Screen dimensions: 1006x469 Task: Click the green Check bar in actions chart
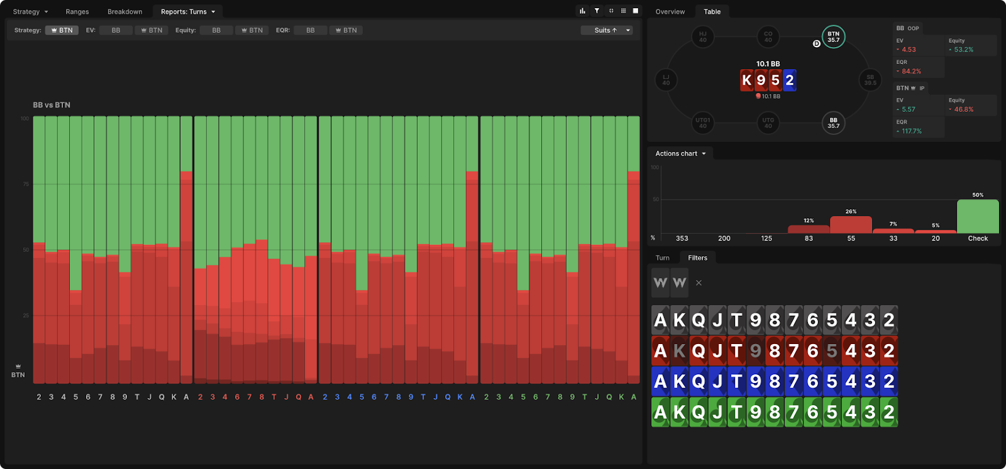[x=978, y=217]
